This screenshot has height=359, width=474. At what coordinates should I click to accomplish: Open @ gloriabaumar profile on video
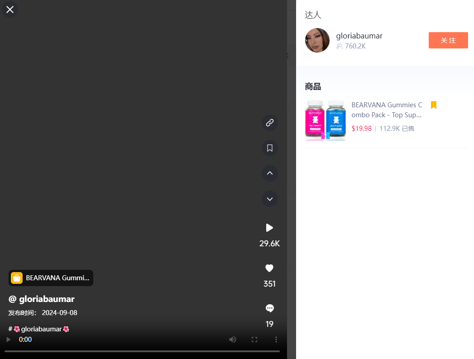[x=41, y=299]
